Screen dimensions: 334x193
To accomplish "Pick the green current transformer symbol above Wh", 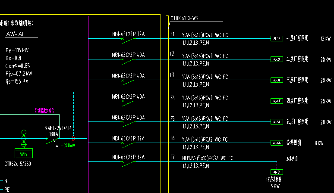I will point(24,139).
